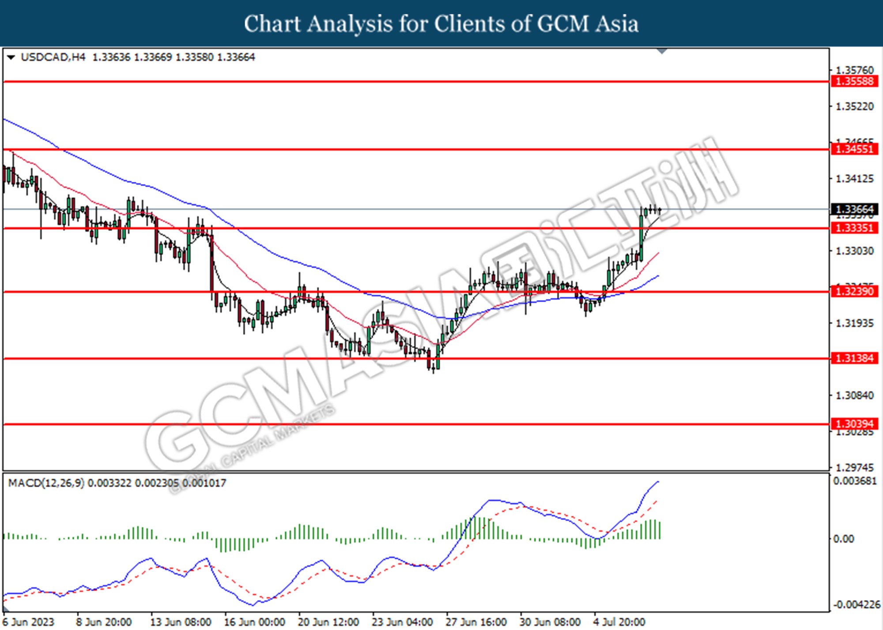Click the 30 Jun 08:00 time label
Screen dimensions: 883x630
pyautogui.click(x=550, y=622)
